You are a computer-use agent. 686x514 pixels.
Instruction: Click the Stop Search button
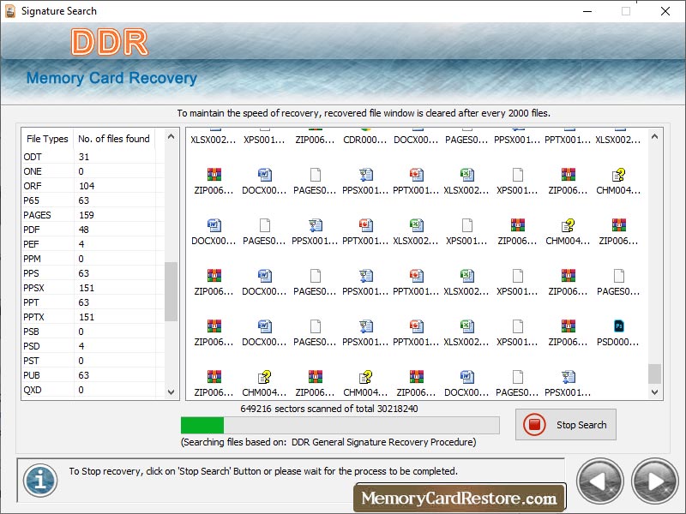click(566, 424)
